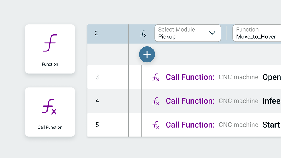Click the Open function name in row 3

tap(272, 77)
